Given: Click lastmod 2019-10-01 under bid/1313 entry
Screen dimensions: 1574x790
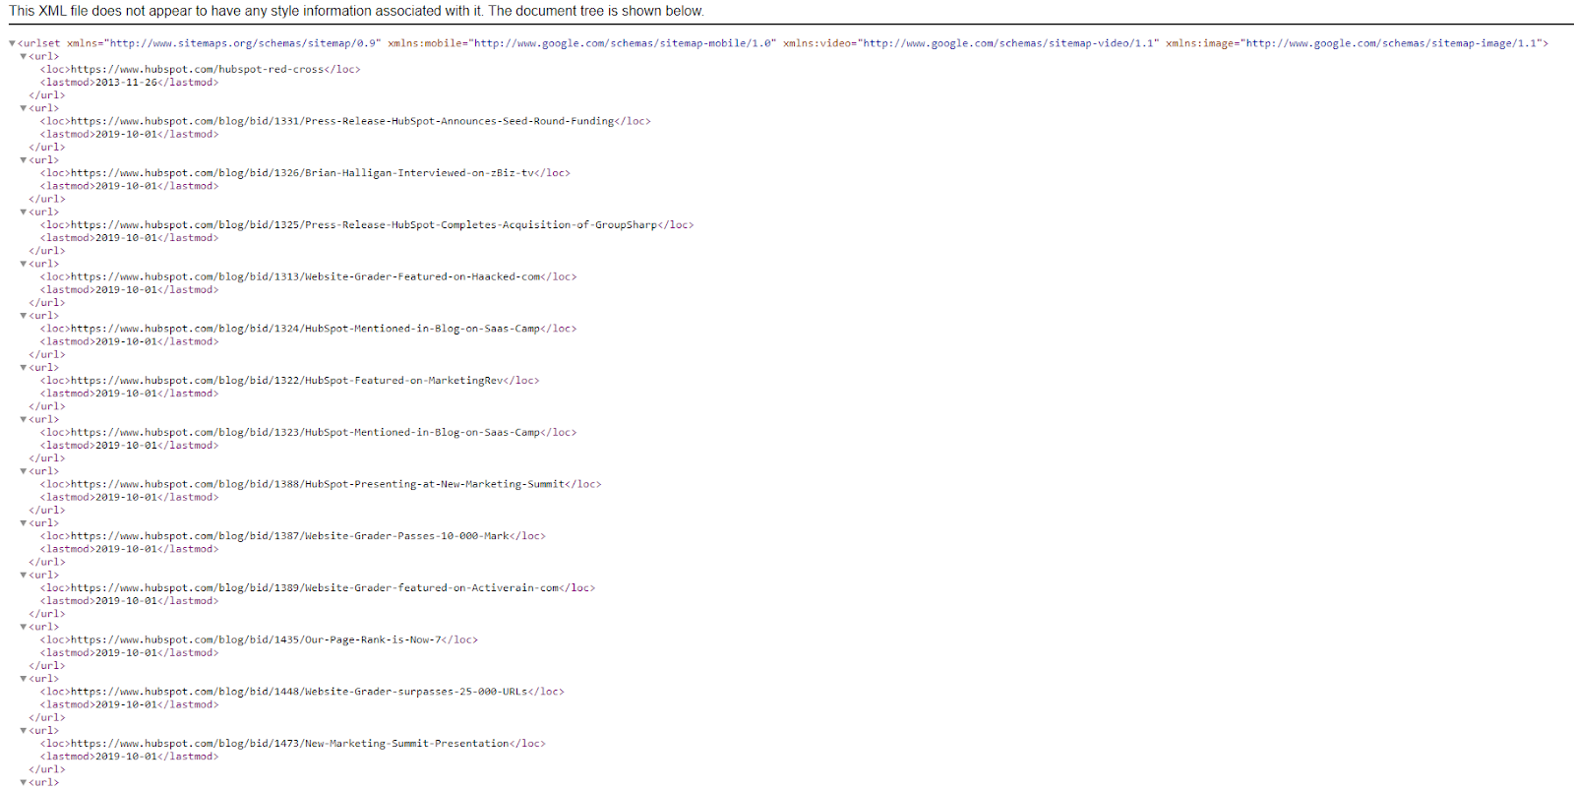Looking at the screenshot, I should coord(126,290).
